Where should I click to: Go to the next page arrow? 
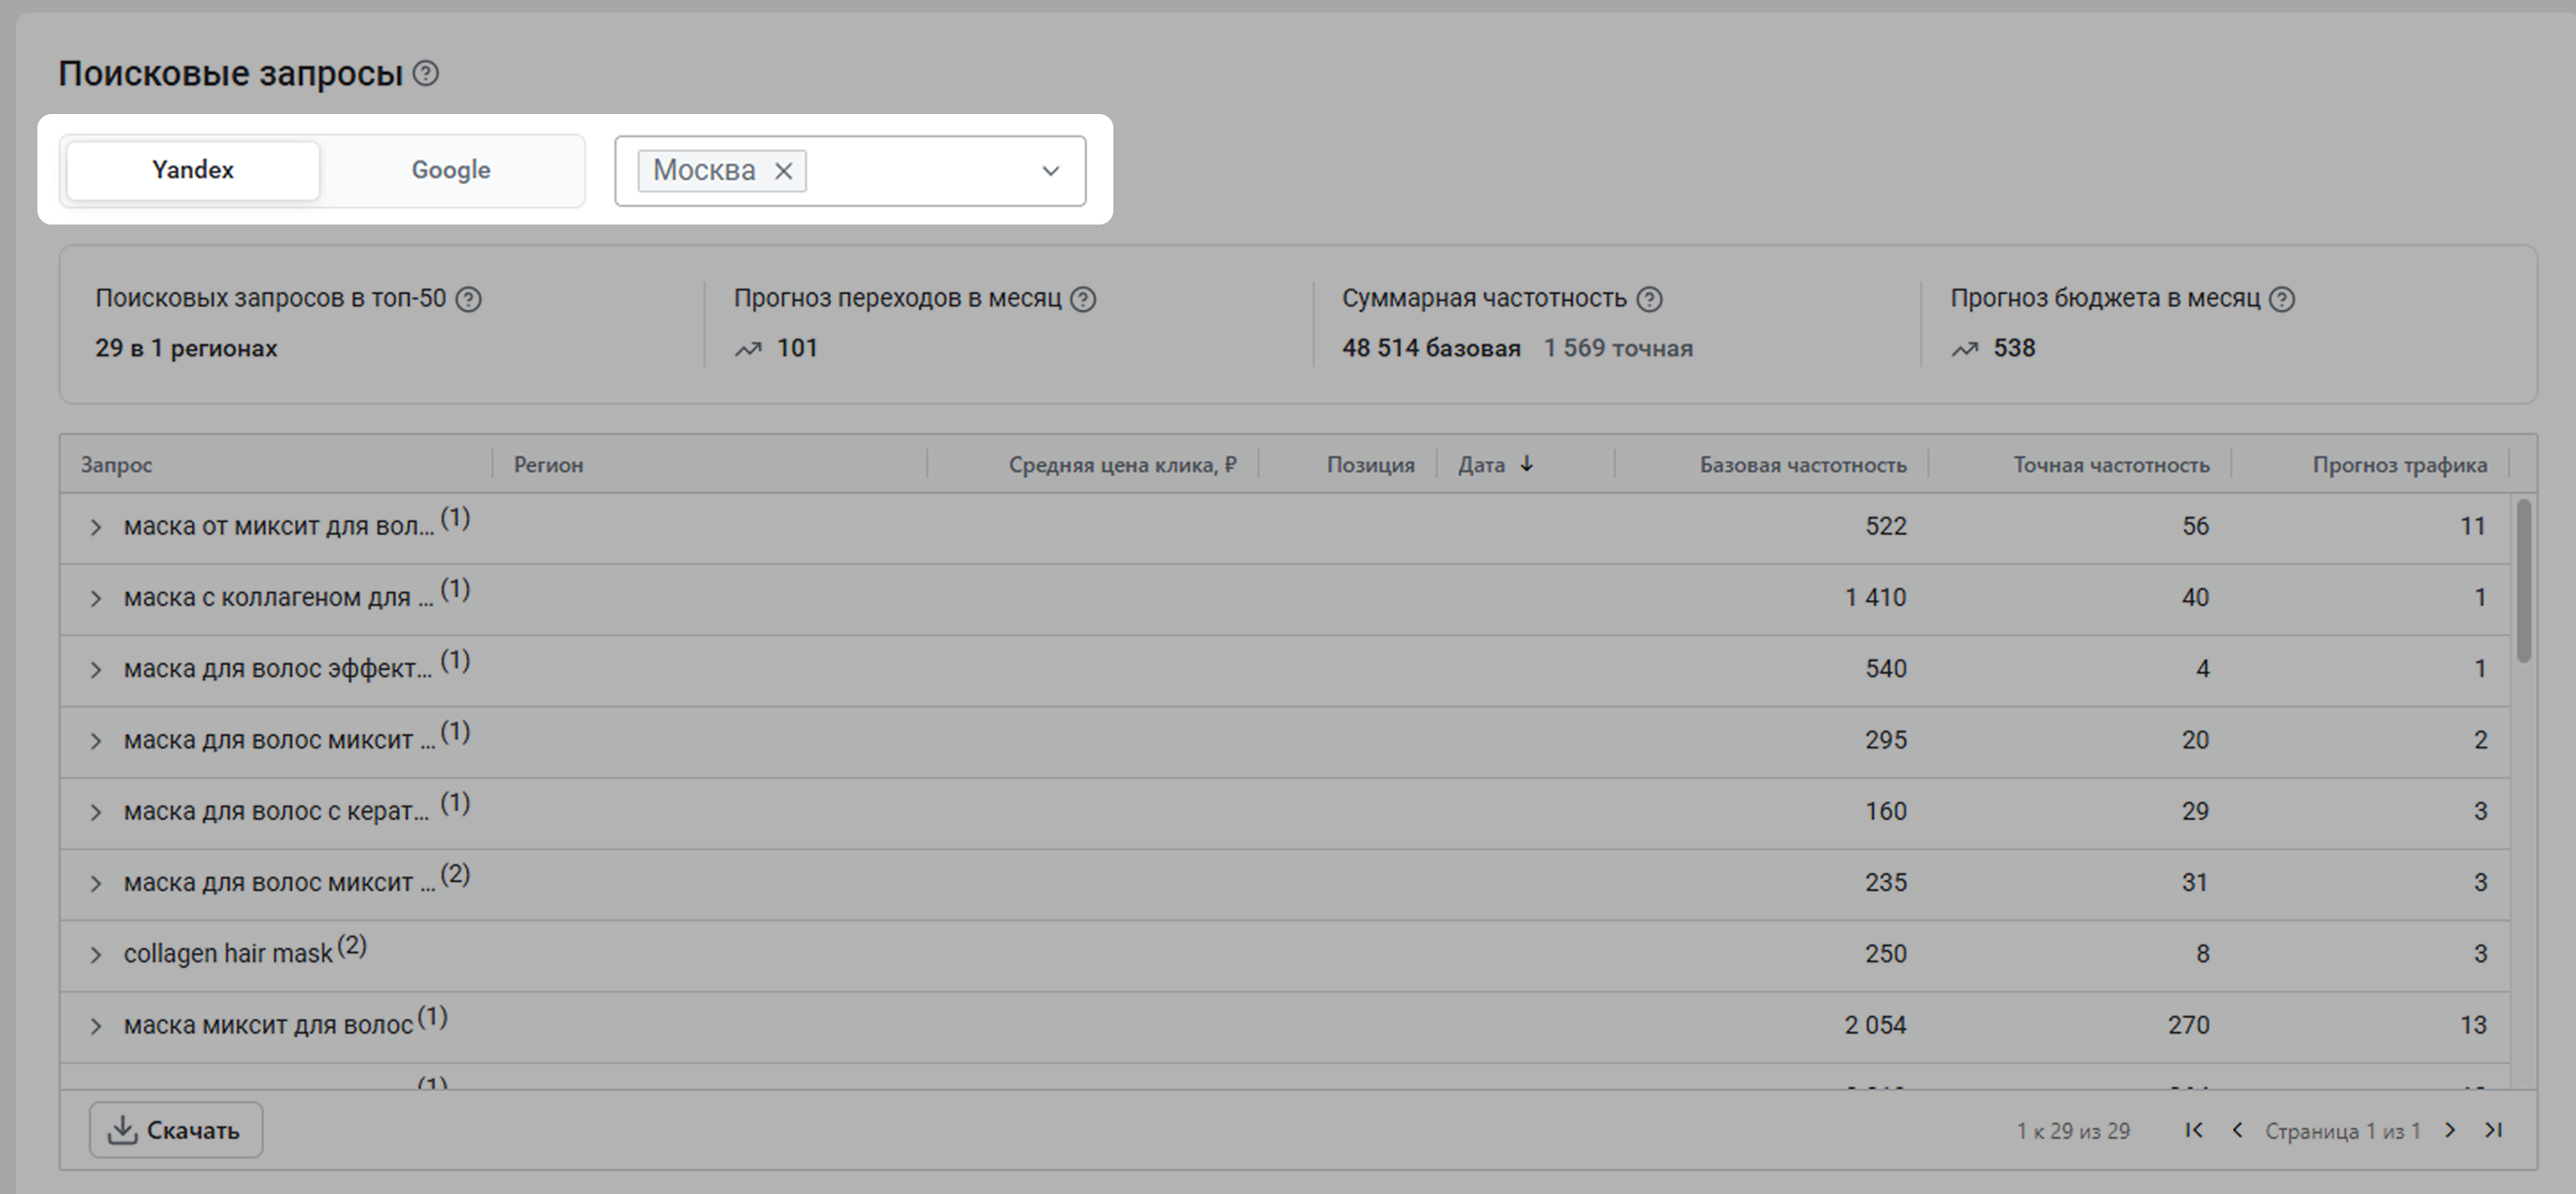click(2450, 1130)
